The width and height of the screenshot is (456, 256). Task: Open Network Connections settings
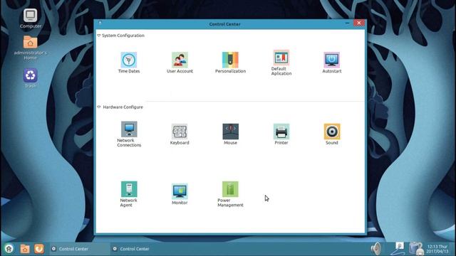pyautogui.click(x=129, y=134)
